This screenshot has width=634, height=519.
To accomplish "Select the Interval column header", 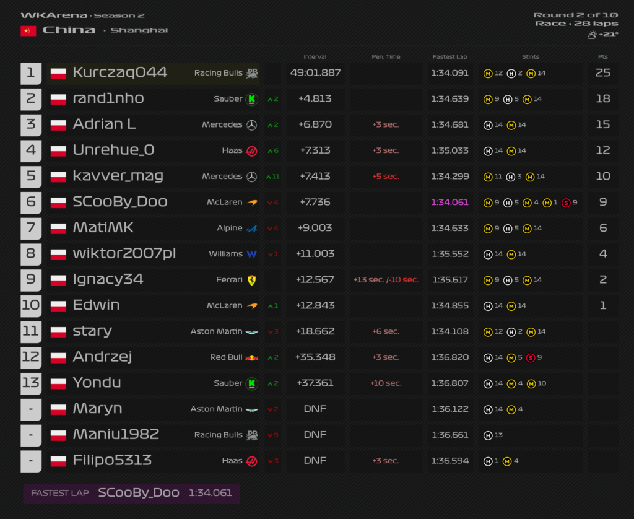I will [315, 57].
